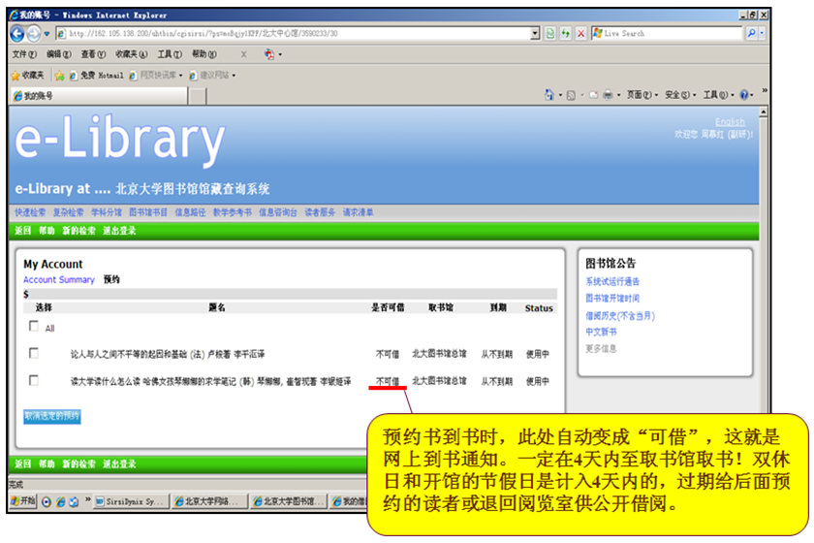Screen dimensions: 814x543
Task: Expand the 网页快讯库 dropdown
Action: click(x=180, y=76)
